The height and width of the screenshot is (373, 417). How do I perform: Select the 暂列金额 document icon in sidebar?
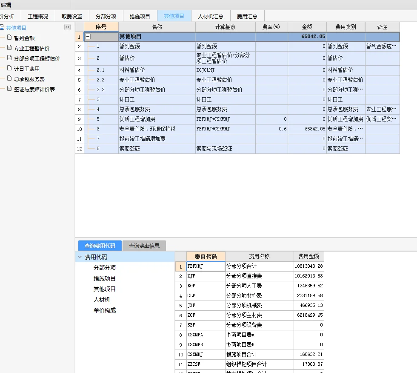point(9,38)
